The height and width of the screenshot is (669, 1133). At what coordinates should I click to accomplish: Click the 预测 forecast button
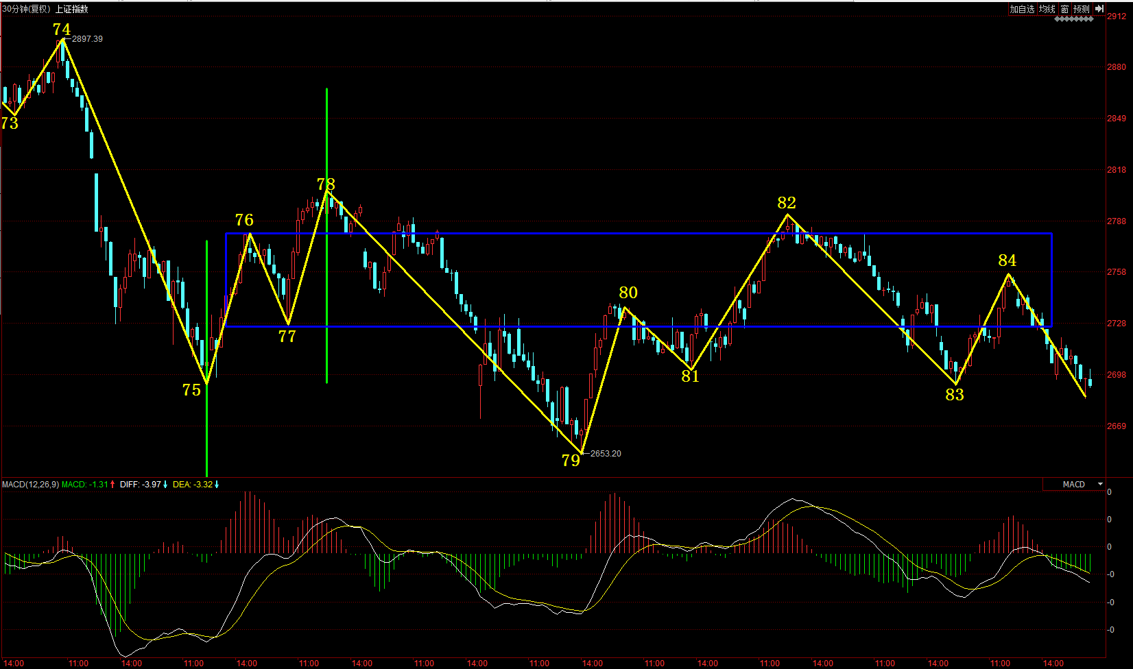click(1082, 9)
